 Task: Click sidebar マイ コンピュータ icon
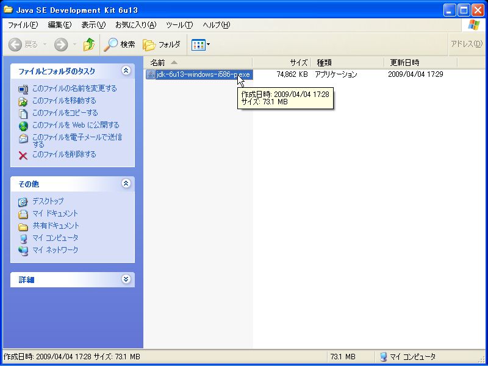23,239
